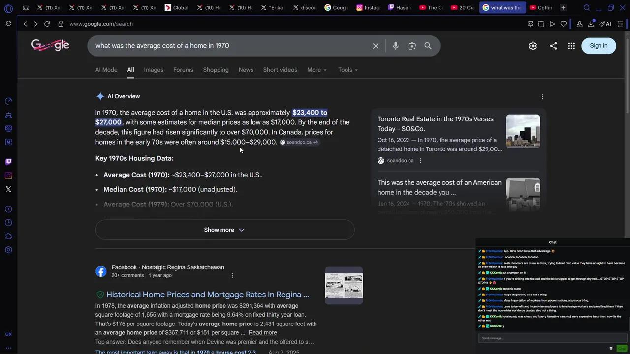Open a new browser tab
630x354 pixels.
tap(563, 8)
